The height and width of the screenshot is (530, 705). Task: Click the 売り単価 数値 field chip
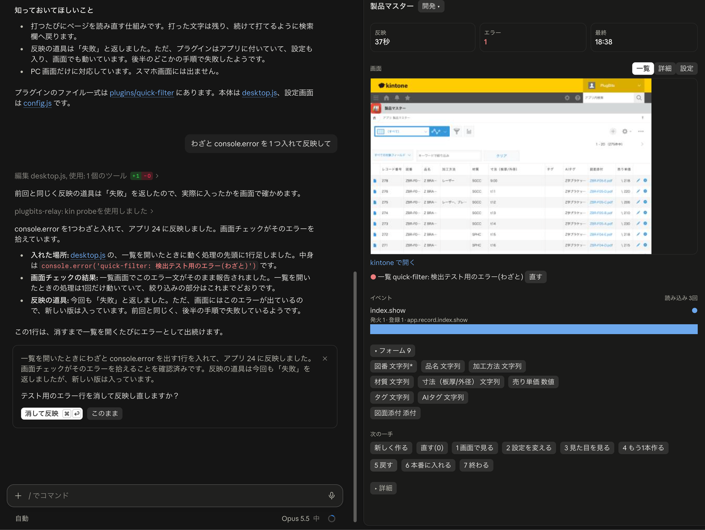pos(533,382)
